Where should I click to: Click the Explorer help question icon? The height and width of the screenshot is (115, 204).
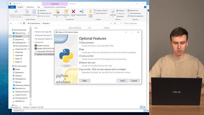[145, 7]
